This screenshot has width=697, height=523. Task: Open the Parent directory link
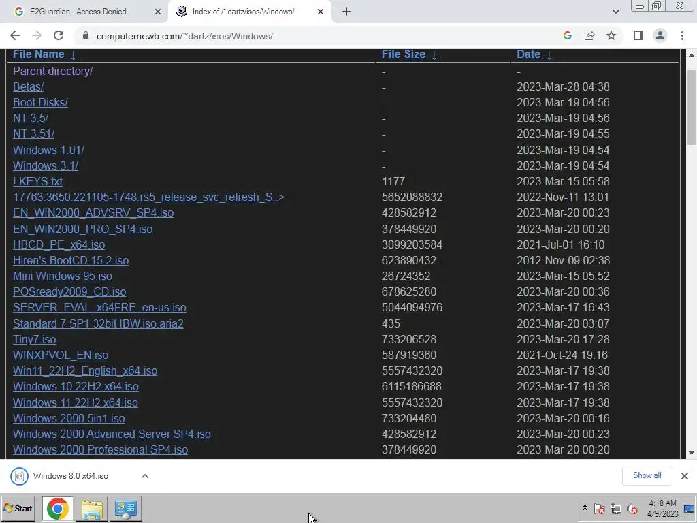tap(53, 71)
